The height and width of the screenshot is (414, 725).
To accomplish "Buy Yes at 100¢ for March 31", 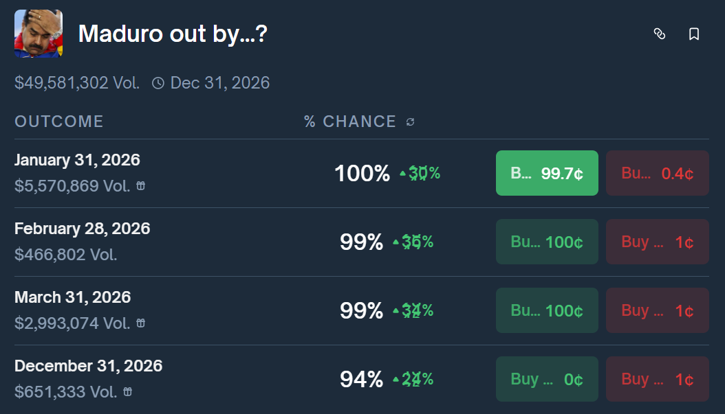I will (x=547, y=310).
